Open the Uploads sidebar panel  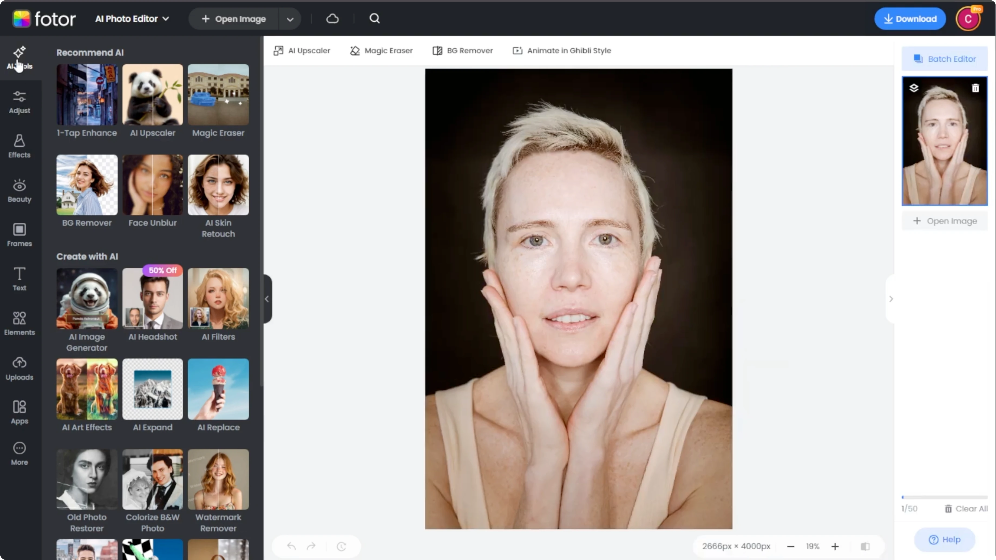coord(19,369)
